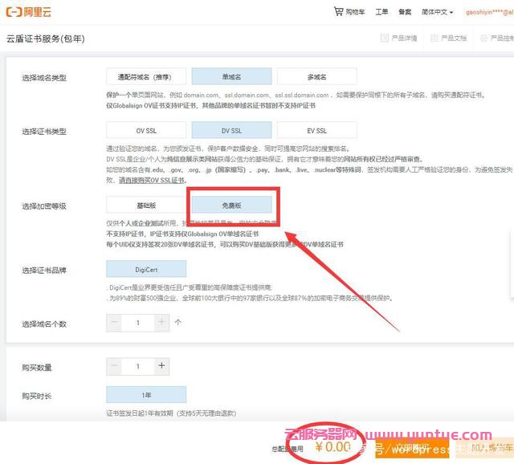Select 基础版 encryption level
Image resolution: width=514 pixels, height=464 pixels.
(145, 206)
